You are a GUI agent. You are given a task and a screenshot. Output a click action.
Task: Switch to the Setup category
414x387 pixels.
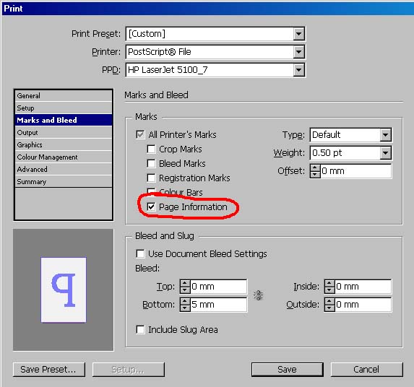point(64,108)
